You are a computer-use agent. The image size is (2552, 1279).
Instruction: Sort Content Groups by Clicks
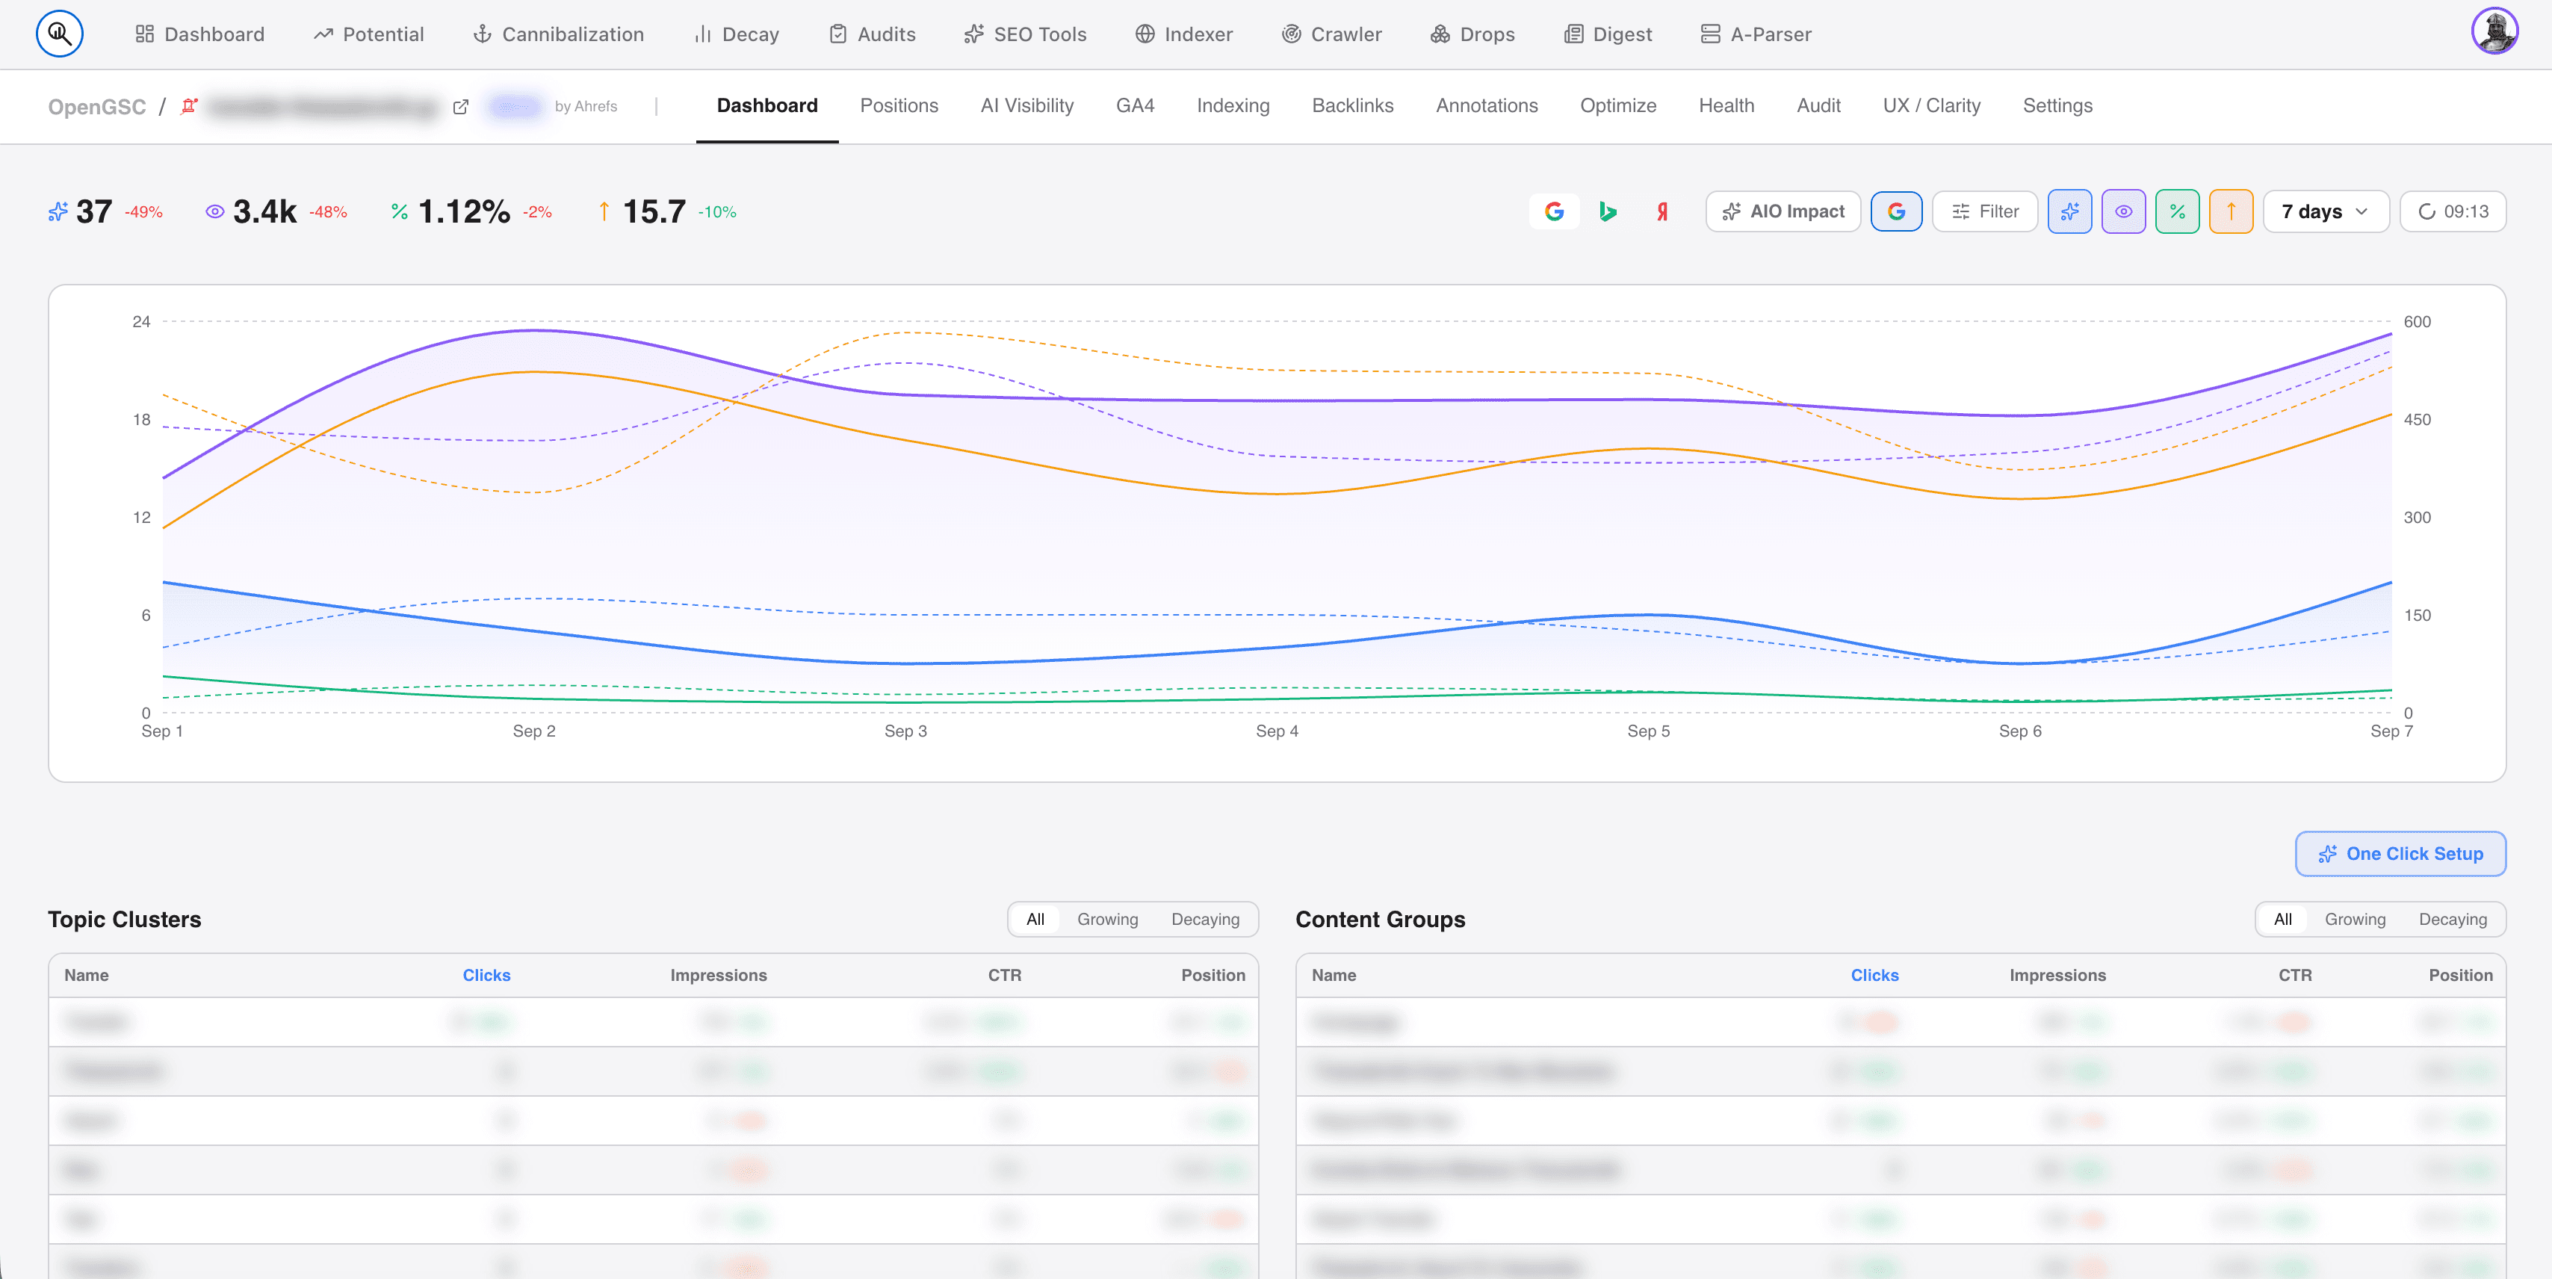pos(1874,975)
